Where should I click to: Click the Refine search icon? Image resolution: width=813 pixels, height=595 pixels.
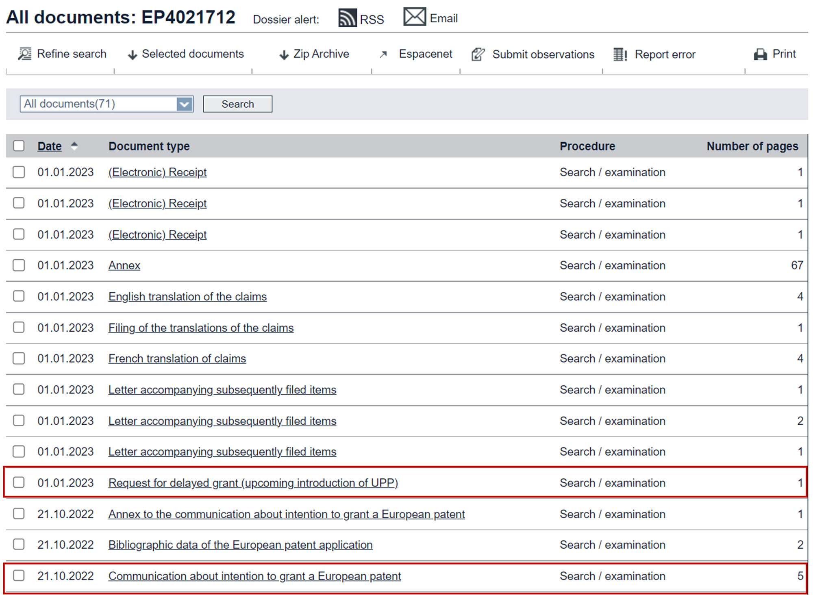coord(25,54)
